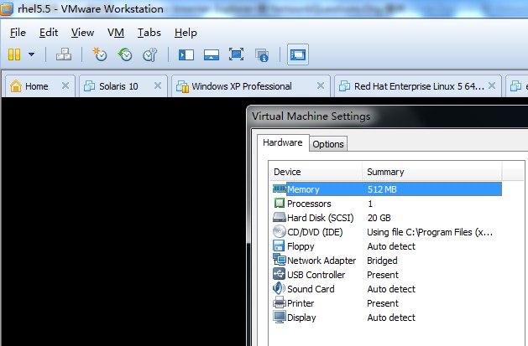Switch to the Solaris 10 tab
The height and width of the screenshot is (346, 528).
pos(123,86)
